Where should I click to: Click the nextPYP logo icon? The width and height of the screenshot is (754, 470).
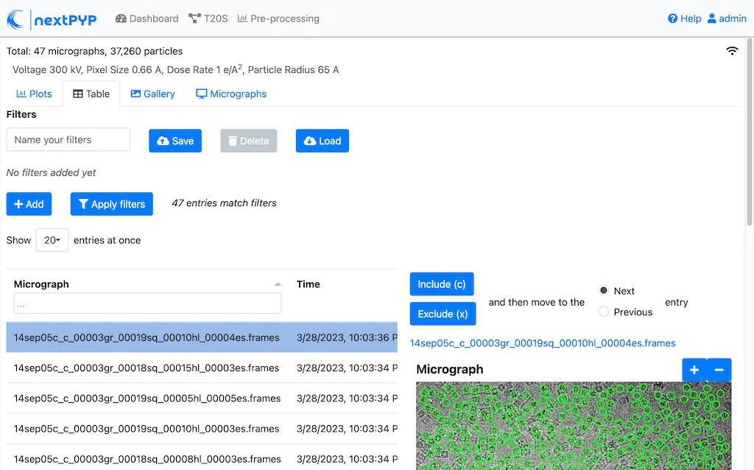point(16,19)
